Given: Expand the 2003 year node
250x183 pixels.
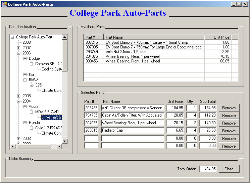Looking at the screenshot, I should [19, 139].
